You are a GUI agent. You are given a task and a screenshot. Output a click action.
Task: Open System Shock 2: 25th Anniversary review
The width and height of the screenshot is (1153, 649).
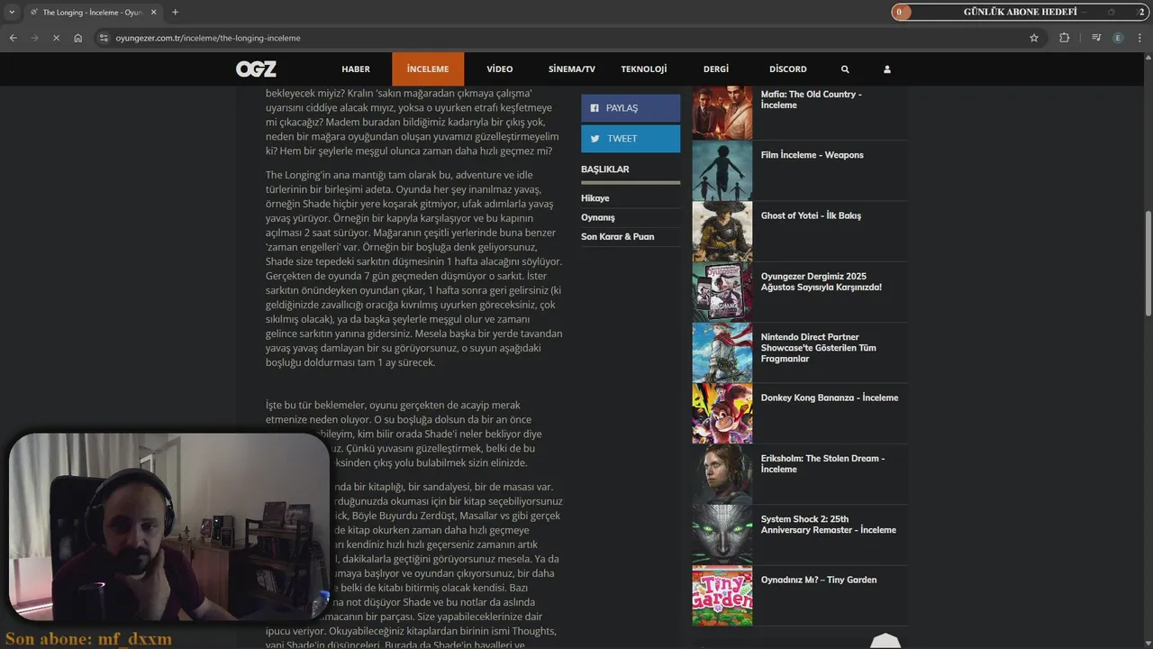[x=829, y=525]
